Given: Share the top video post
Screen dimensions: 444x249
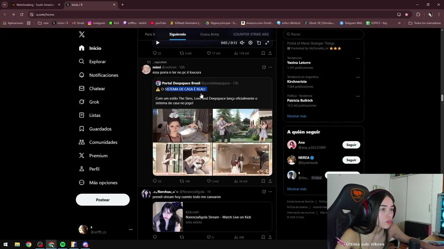Looking at the screenshot, I should (x=270, y=53).
